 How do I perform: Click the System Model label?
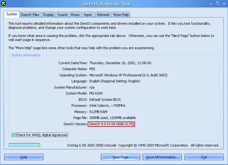click(x=76, y=93)
